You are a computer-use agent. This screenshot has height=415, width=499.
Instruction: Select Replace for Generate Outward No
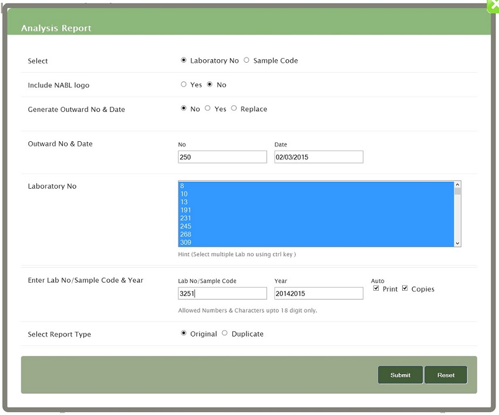234,108
